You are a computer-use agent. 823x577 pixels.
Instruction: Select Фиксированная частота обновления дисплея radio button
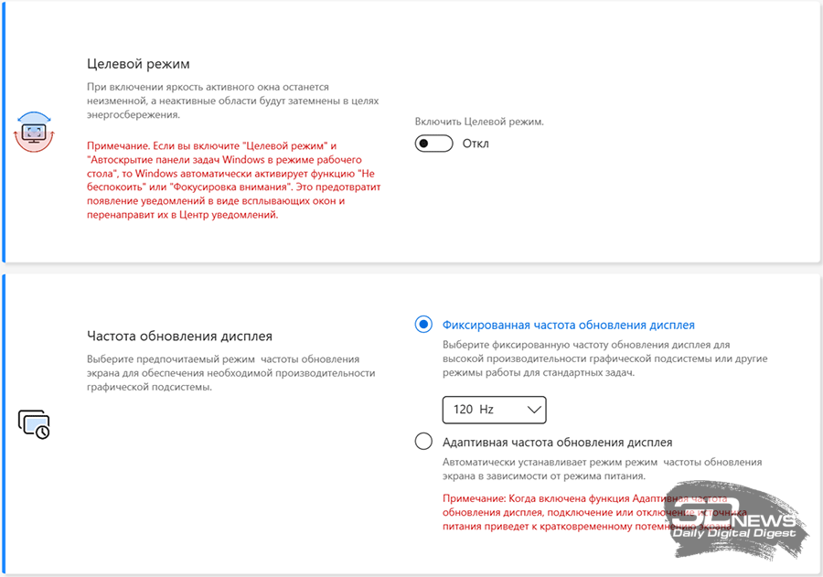pos(423,325)
